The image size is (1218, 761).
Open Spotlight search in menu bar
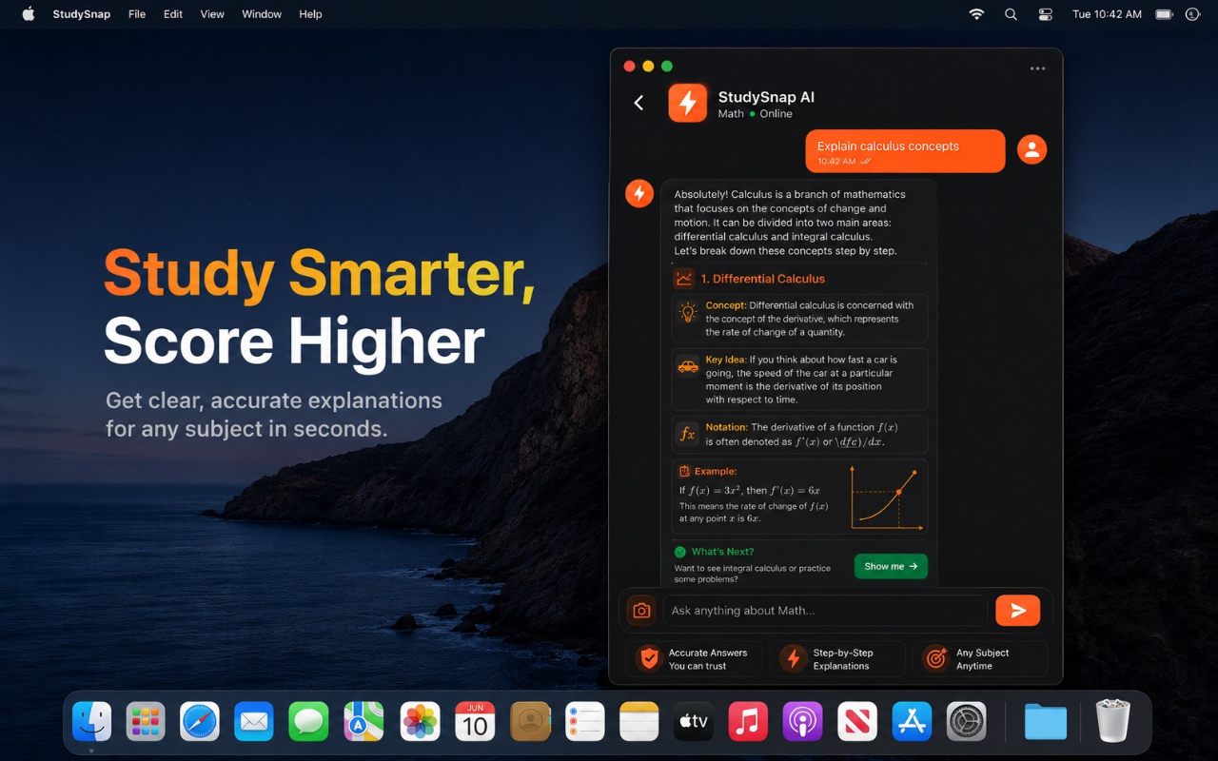[1011, 14]
